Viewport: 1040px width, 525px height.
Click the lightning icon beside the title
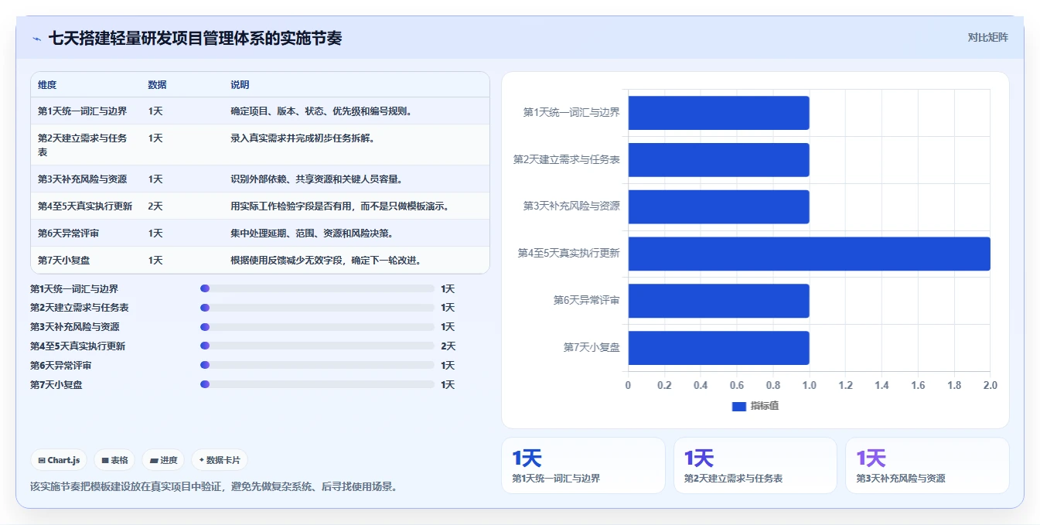pos(36,39)
